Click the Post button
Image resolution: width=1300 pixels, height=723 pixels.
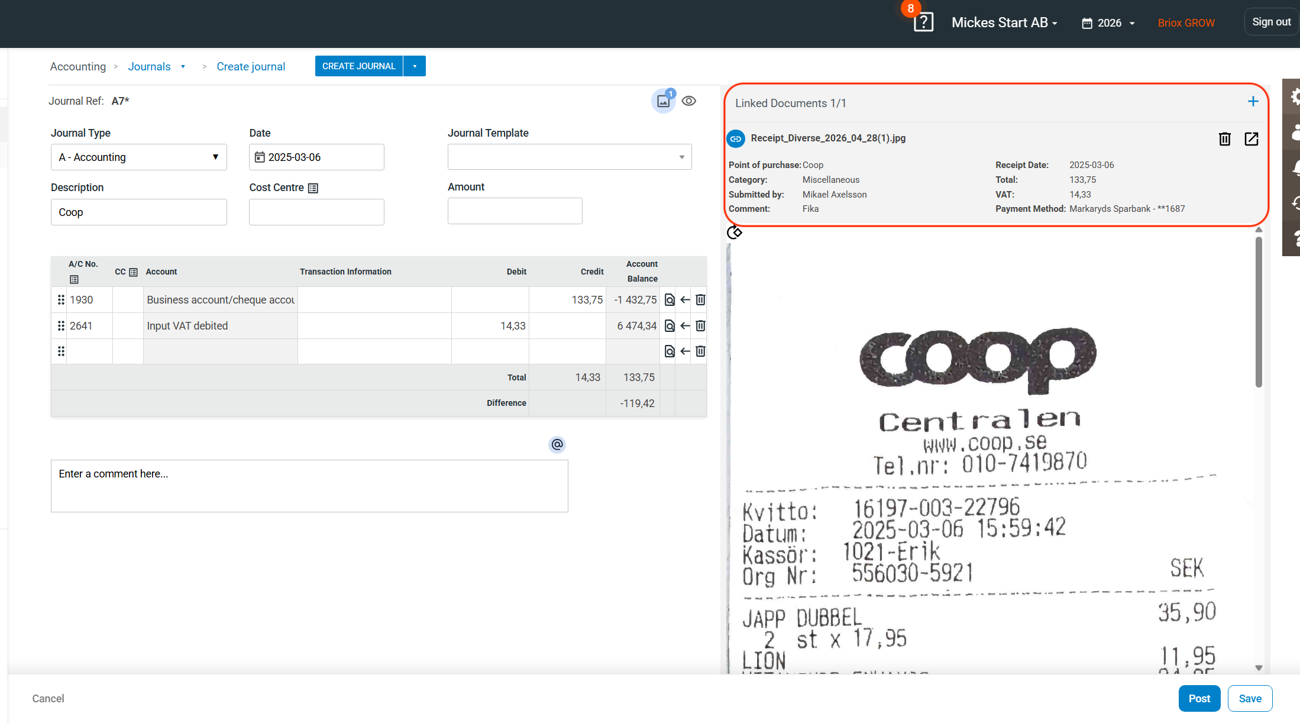coord(1199,699)
